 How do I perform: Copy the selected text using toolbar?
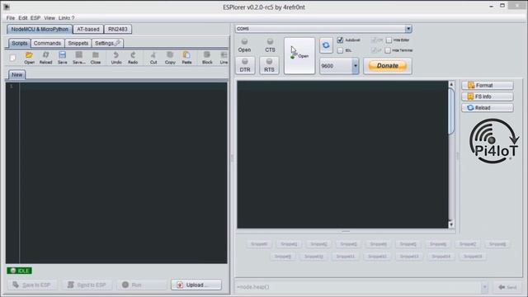[x=170, y=58]
